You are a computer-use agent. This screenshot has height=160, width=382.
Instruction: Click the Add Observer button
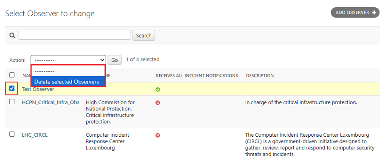coord(355,12)
